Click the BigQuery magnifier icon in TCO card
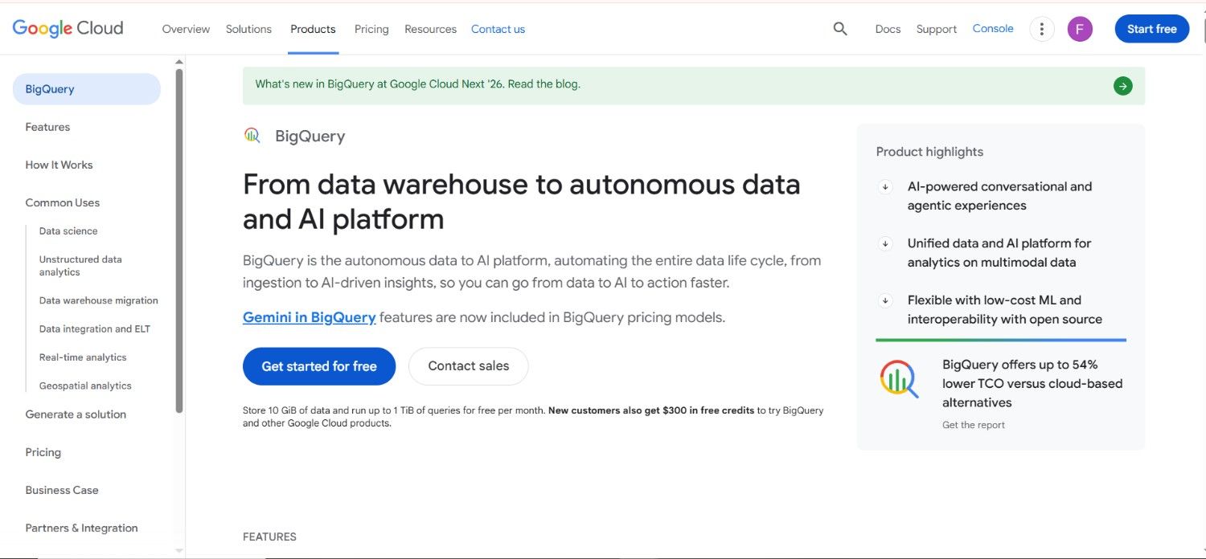Viewport: 1206px width, 559px height. (899, 378)
